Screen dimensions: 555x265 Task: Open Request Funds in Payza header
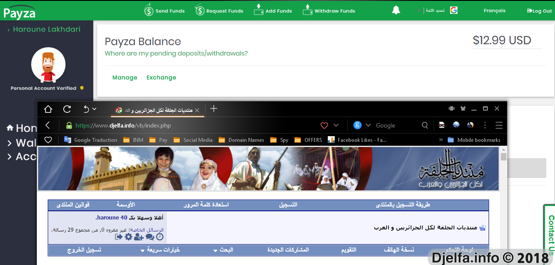point(219,10)
